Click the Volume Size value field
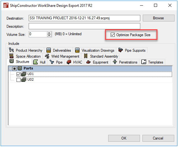This screenshot has width=178, height=147. pyautogui.click(x=38, y=34)
